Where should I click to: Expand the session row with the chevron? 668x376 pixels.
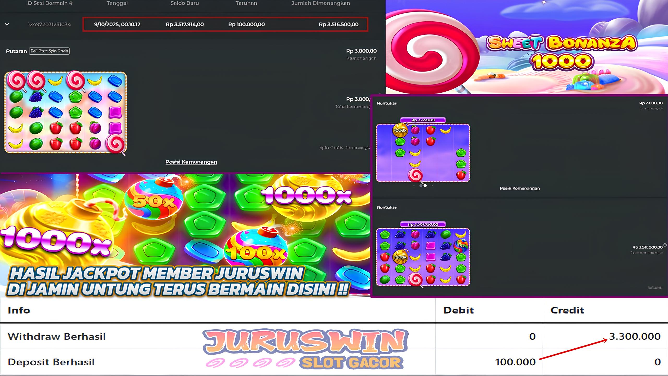(x=7, y=24)
